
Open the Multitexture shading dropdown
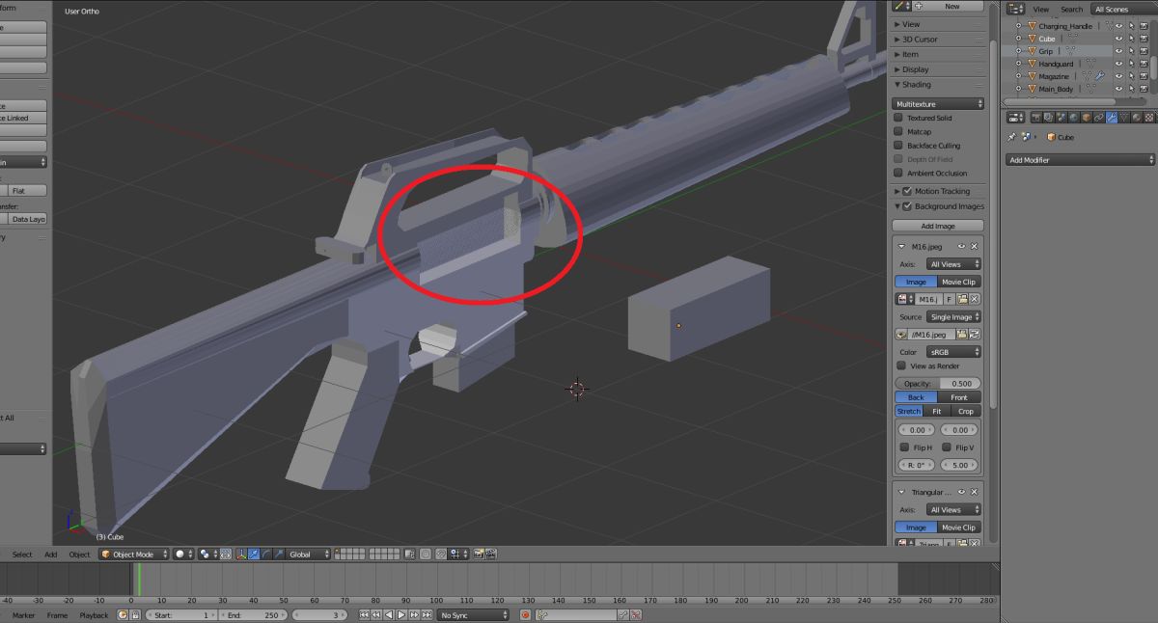(x=938, y=103)
